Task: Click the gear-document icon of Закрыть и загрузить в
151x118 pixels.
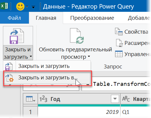Action: click(9, 78)
